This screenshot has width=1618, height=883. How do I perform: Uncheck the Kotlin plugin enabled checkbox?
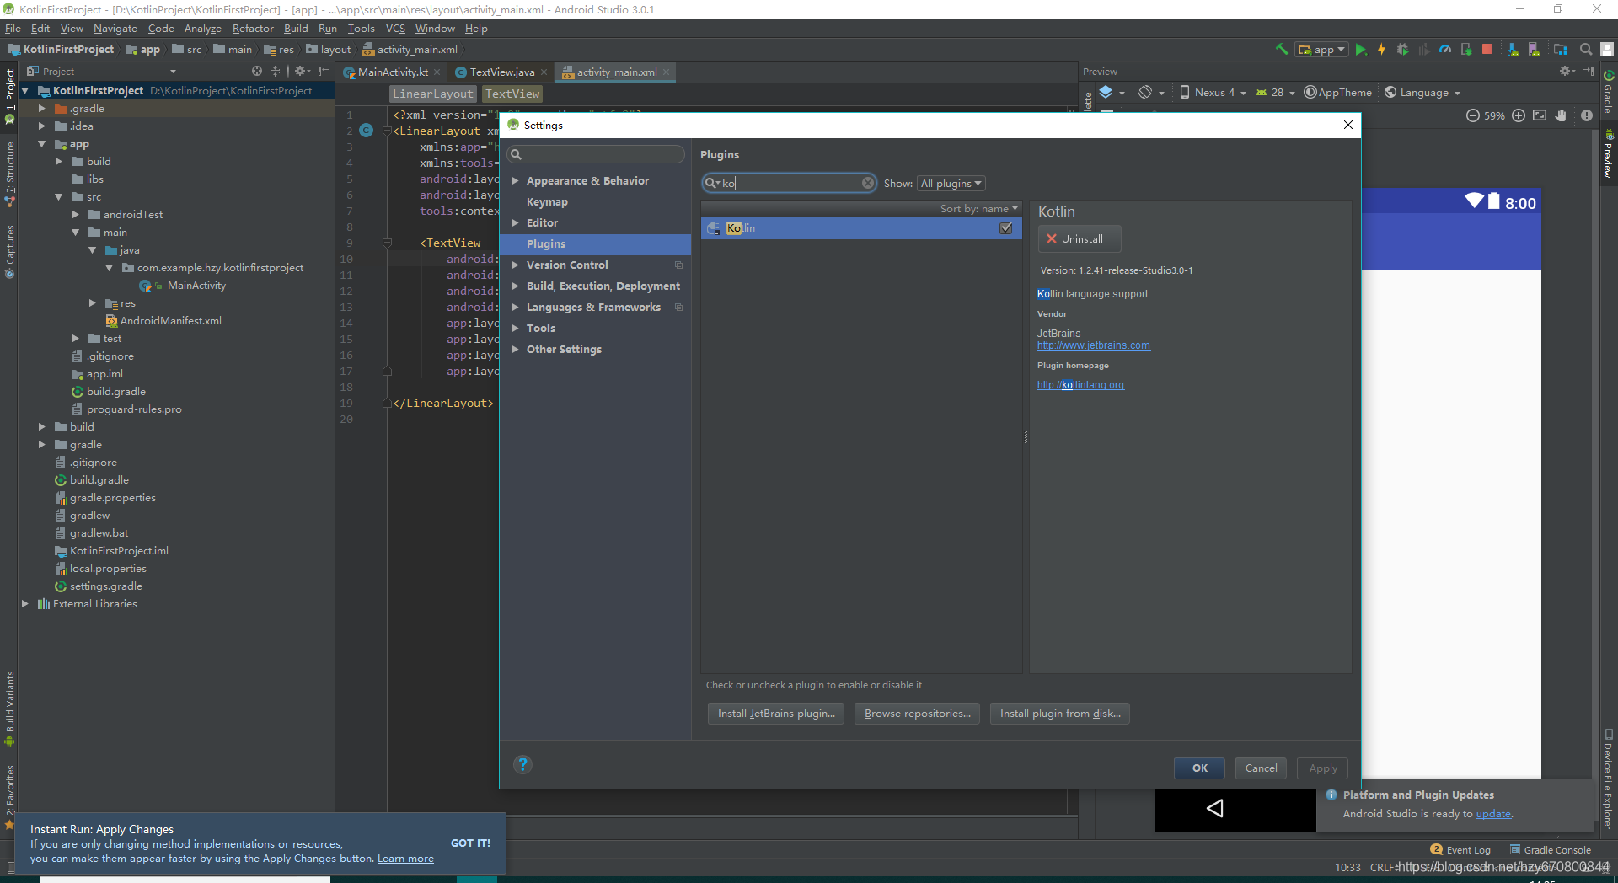click(1006, 228)
